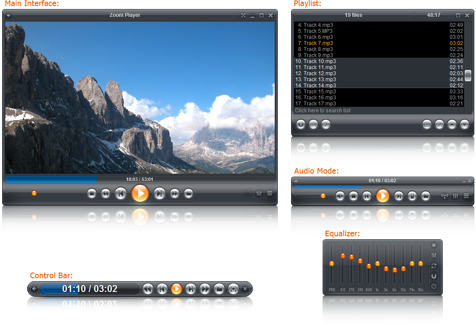Skip to next track in main interface
This screenshot has height=324, width=476.
[159, 194]
